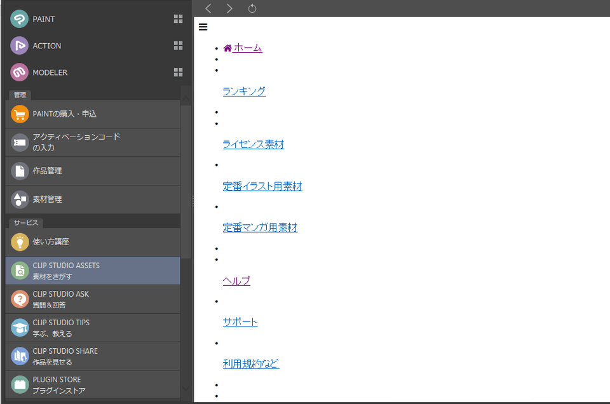This screenshot has height=404, width=610.
Task: Open CLIP STUDIO SHARE icon
Action: pyautogui.click(x=20, y=356)
